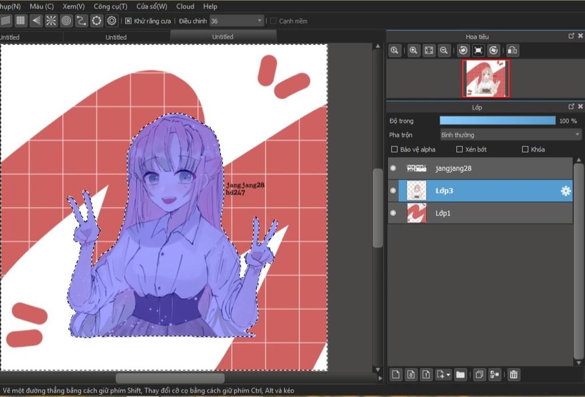585x397 pixels.
Task: Open the Điều chỉnh value dropdown
Action: 260,21
